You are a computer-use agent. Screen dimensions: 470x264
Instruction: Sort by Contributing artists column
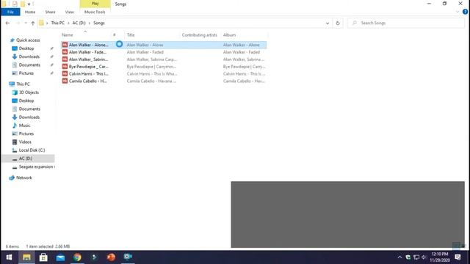pyautogui.click(x=199, y=35)
